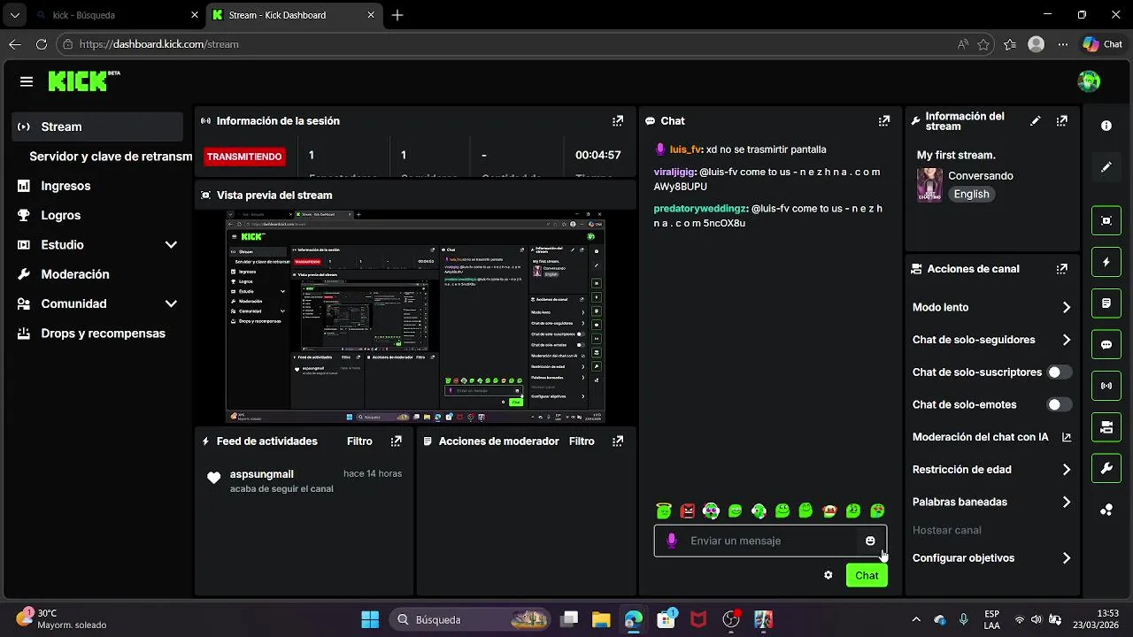Open the user profile avatar
The width and height of the screenshot is (1133, 637).
[x=1089, y=81]
